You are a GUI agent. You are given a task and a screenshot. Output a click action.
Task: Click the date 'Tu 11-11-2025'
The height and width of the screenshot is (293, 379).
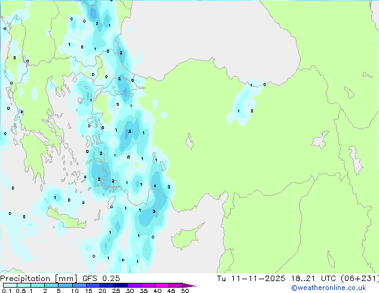click(x=251, y=279)
